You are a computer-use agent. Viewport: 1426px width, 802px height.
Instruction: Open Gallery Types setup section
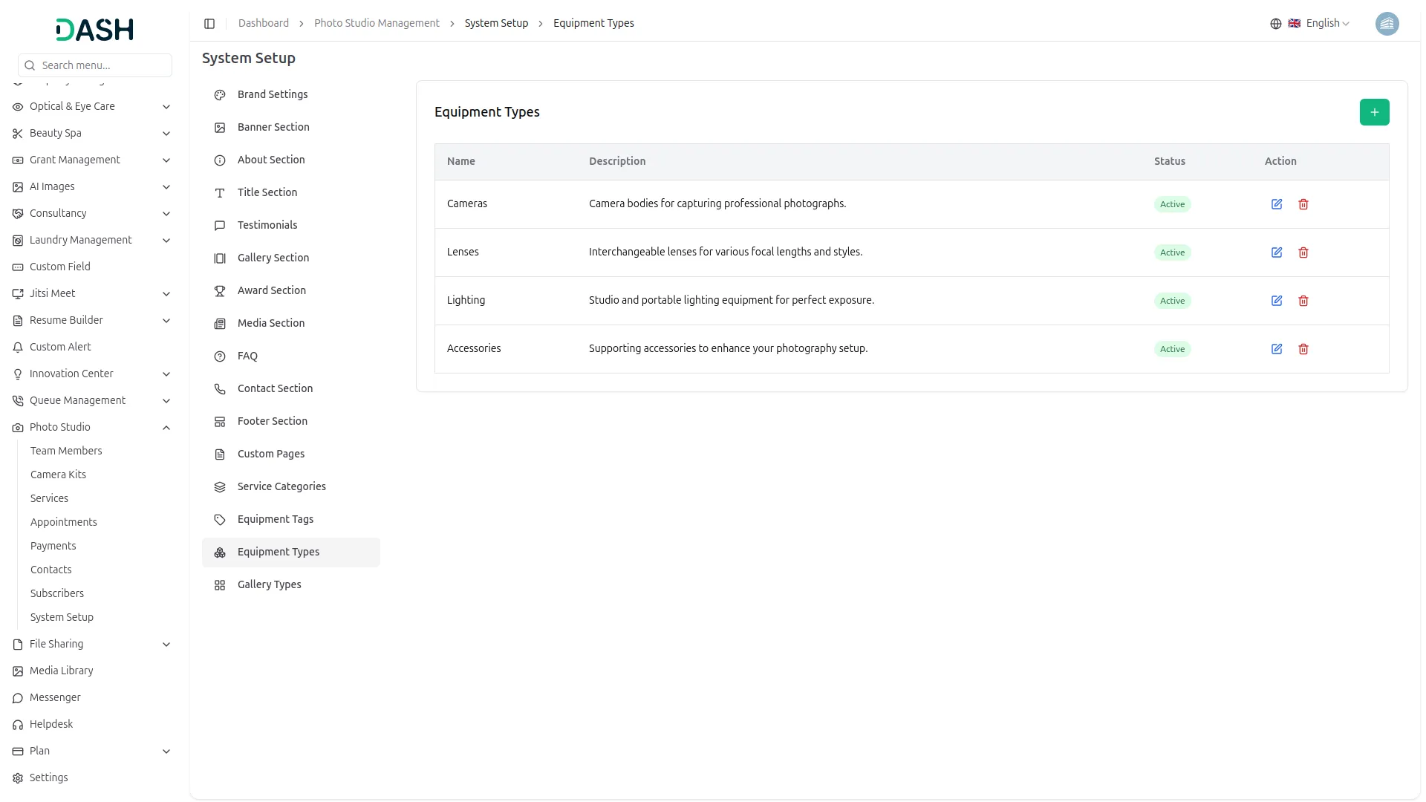point(269,584)
